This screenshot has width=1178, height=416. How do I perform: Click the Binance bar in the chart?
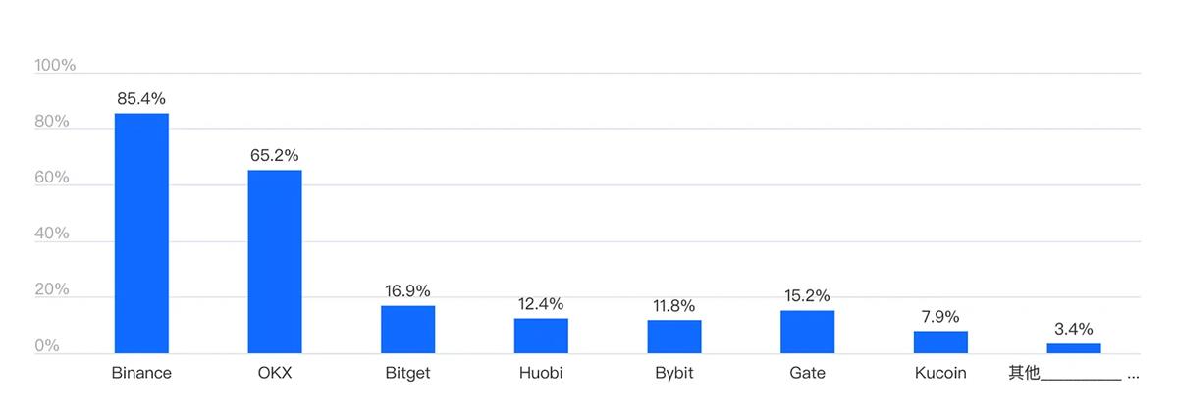tap(141, 234)
